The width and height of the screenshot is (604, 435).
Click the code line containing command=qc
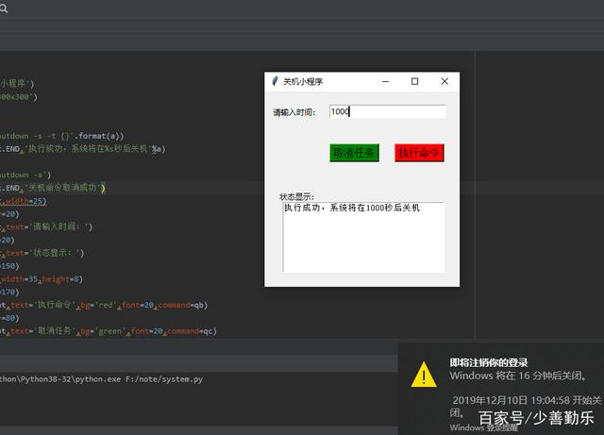point(109,331)
